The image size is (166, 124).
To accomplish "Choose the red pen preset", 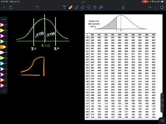I will click(x=3, y=25).
